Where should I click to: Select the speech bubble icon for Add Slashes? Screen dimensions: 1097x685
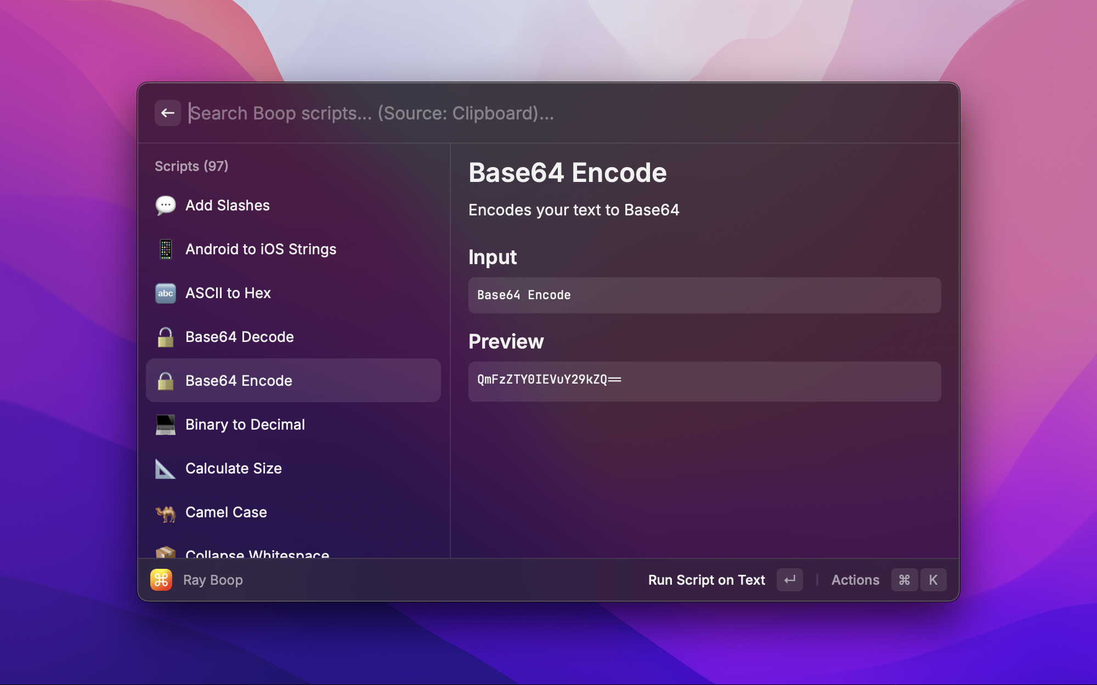pos(165,205)
